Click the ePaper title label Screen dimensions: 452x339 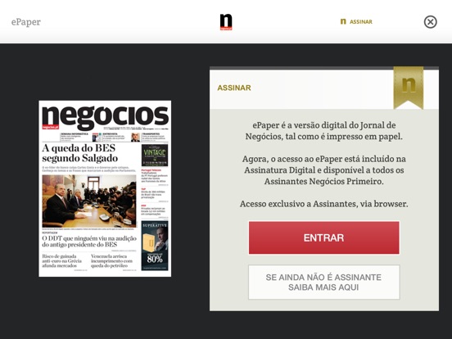tap(26, 22)
